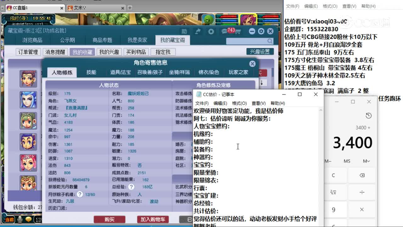This screenshot has height=227, width=403.
Task: Click the coin currency icon near the chat bubble
Action: pos(212,31)
